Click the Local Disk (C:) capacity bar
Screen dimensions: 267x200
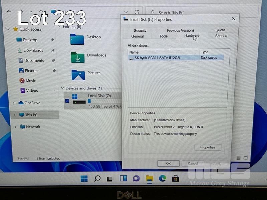[x=105, y=101]
